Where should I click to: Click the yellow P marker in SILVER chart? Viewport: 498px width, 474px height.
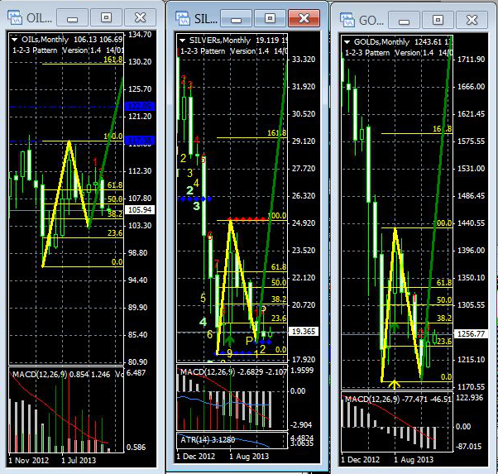[250, 341]
